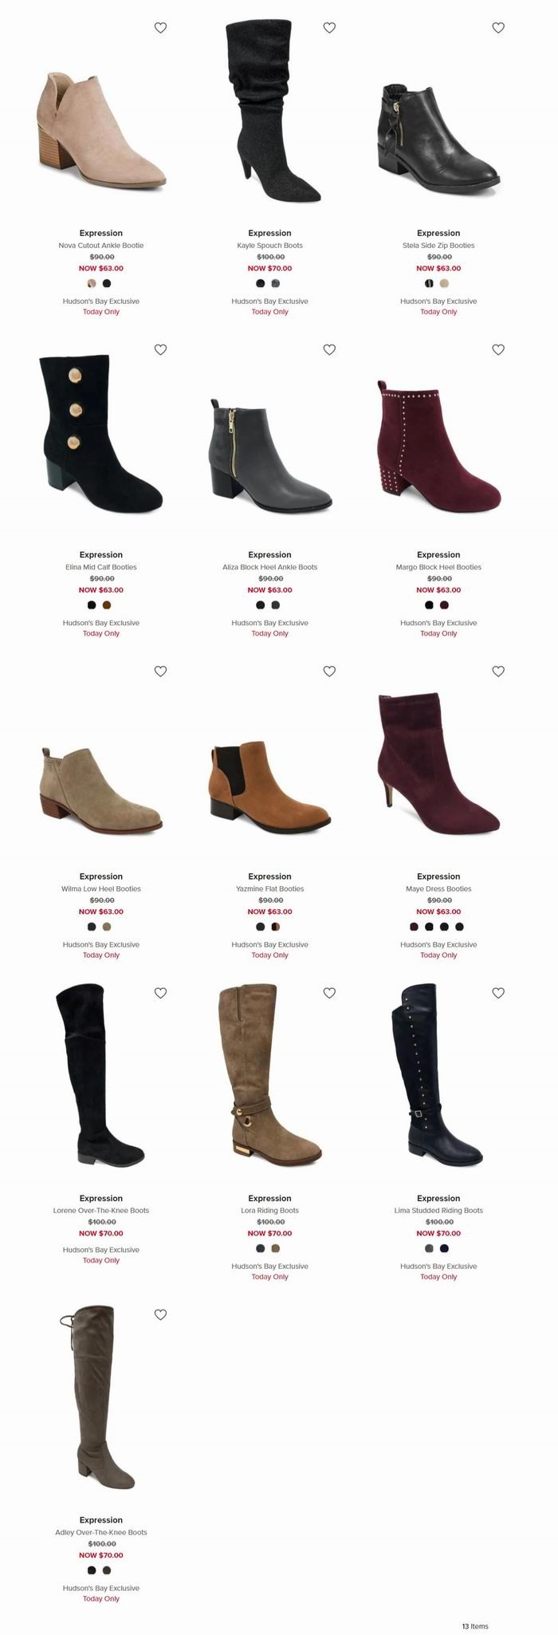Click Lorene Over-The-Knee Boots title
558x1635 pixels.
[x=101, y=1211]
